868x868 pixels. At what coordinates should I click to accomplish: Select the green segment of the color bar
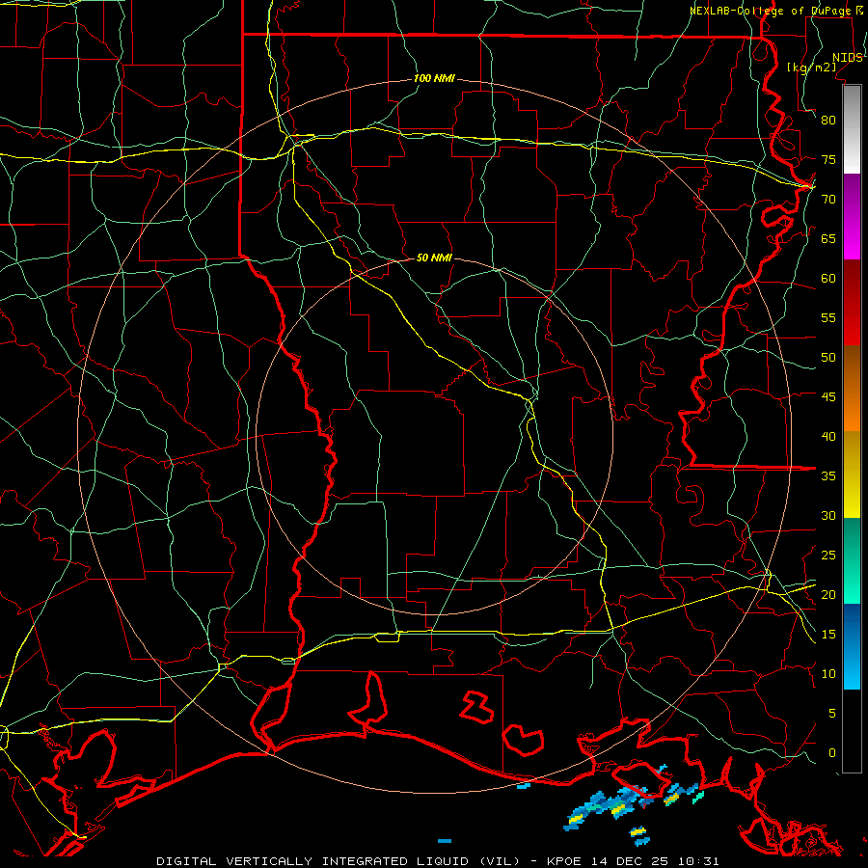852,560
